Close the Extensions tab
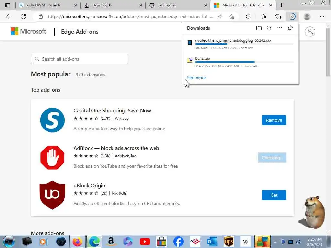The height and width of the screenshot is (248, 331). (x=206, y=5)
